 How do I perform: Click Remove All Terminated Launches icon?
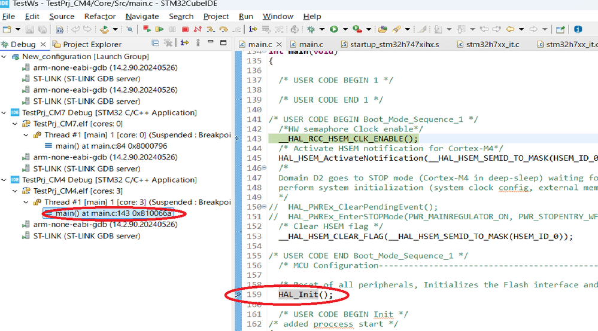(x=168, y=43)
